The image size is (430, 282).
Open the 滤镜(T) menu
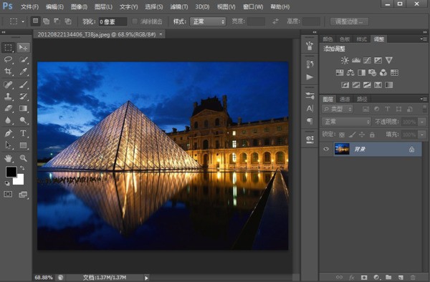point(178,6)
